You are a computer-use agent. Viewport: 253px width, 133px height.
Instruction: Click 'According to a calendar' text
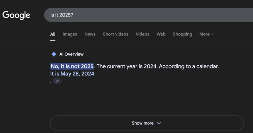[x=189, y=66]
